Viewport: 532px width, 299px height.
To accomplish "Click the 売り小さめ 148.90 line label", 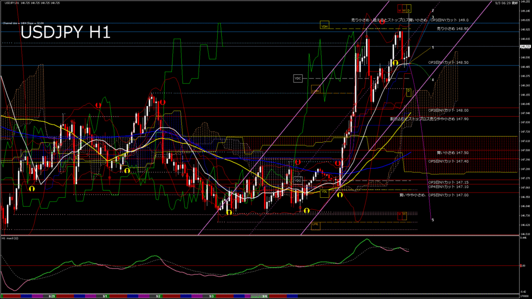I will coord(453,29).
